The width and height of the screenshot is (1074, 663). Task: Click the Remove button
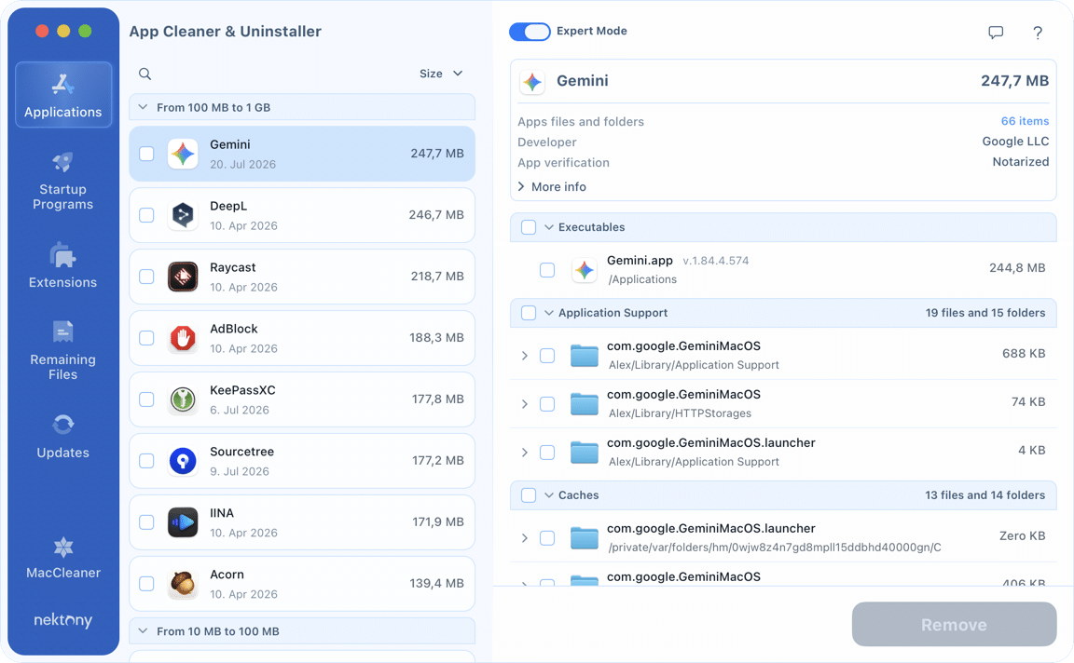point(954,624)
